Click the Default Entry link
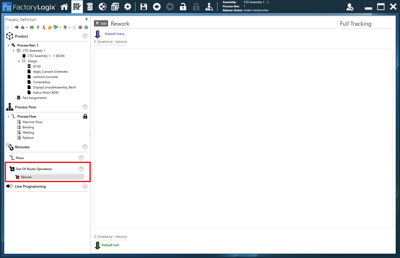This screenshot has height=258, width=400. tap(114, 34)
